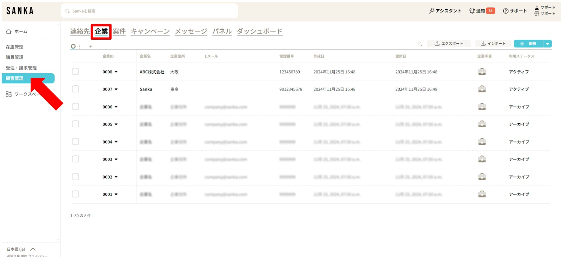561x260 pixels.
Task: Open the 運営企業 link in footer
Action: pyautogui.click(x=13, y=256)
